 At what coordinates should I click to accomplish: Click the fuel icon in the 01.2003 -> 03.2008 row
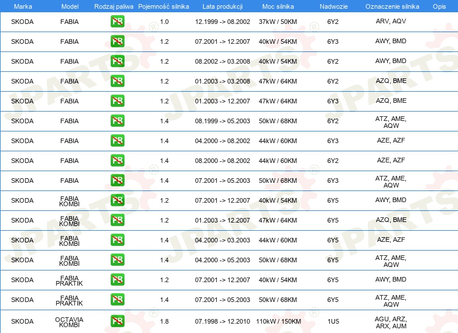117,81
